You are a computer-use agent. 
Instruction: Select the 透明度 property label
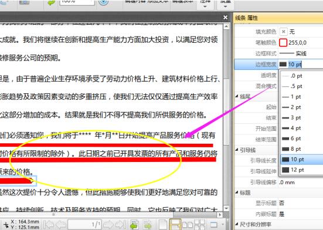pos(268,75)
